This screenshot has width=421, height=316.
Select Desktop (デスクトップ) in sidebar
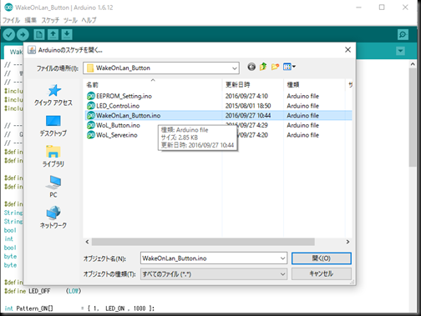pyautogui.click(x=53, y=126)
